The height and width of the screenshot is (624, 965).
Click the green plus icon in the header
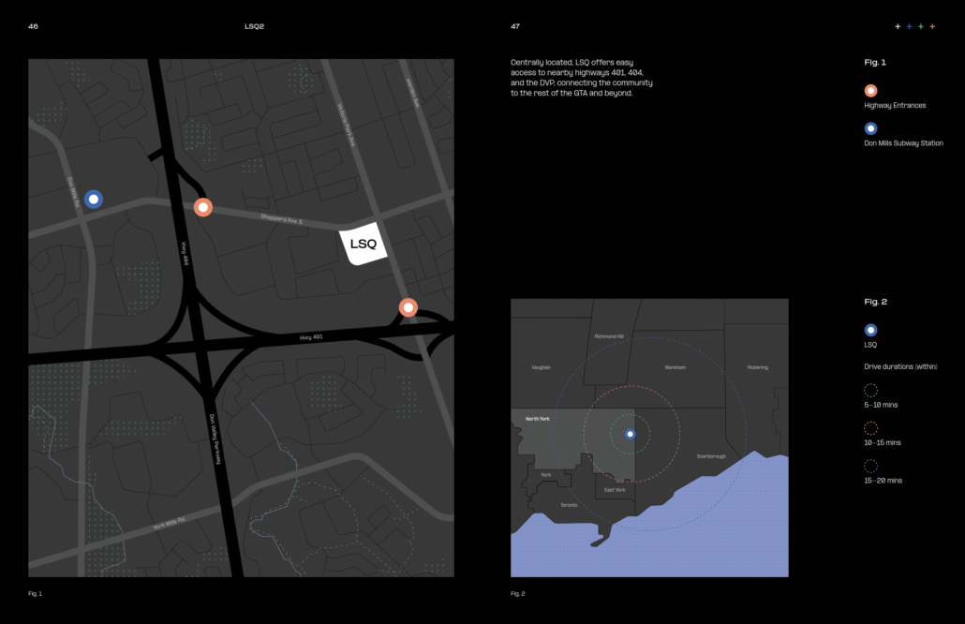921,26
